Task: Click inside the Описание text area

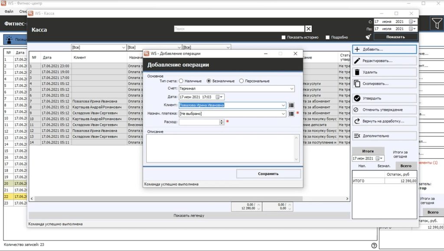Action: click(220, 148)
